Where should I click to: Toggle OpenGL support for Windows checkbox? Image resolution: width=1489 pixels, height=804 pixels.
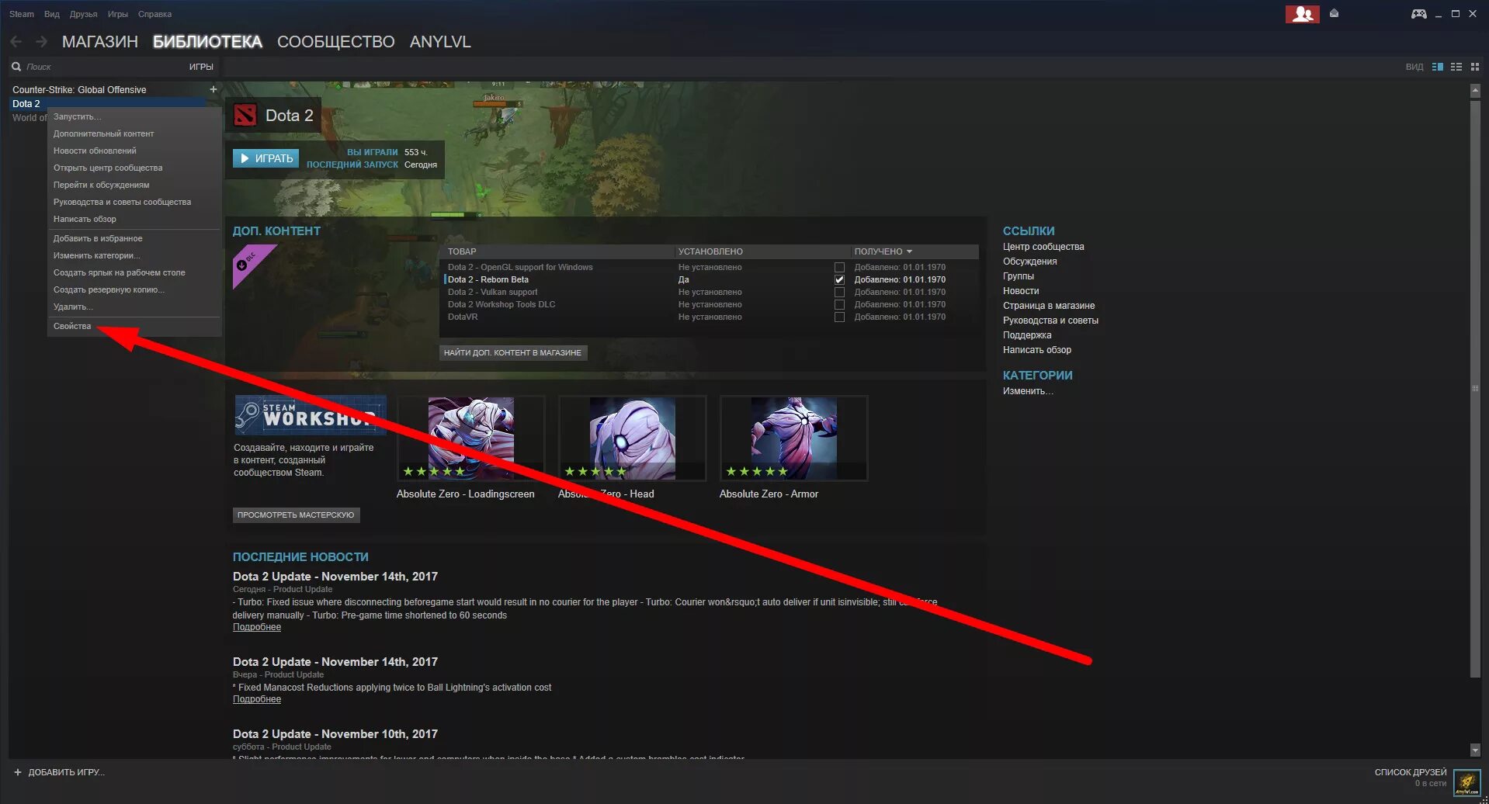pos(839,268)
